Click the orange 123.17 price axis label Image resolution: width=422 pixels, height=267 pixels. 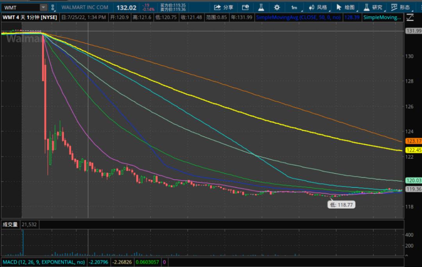click(x=413, y=141)
